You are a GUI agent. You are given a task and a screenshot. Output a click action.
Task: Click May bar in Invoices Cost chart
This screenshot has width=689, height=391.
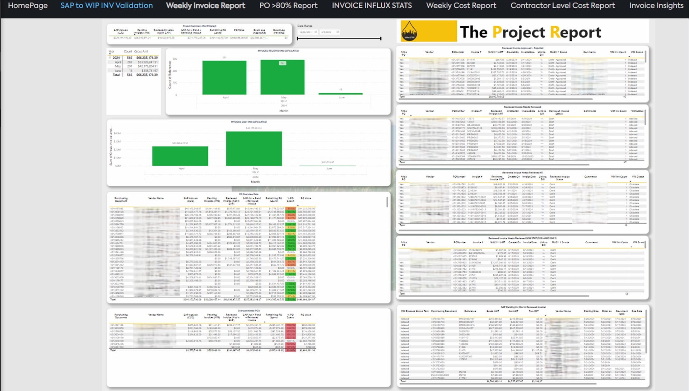click(254, 149)
